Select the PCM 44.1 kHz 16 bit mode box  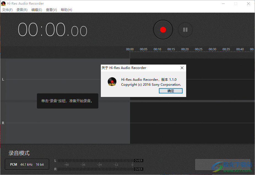[x=27, y=164]
